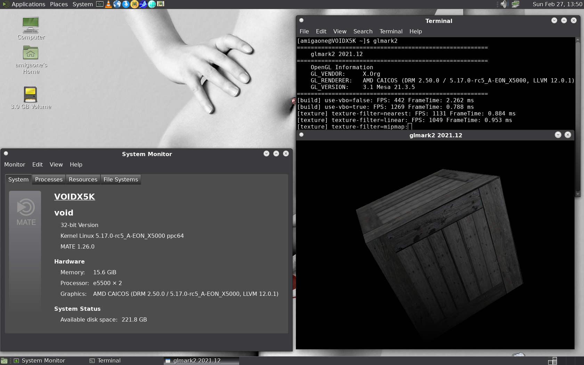Click the 'MATE 1.26.0' version text

[x=78, y=246]
